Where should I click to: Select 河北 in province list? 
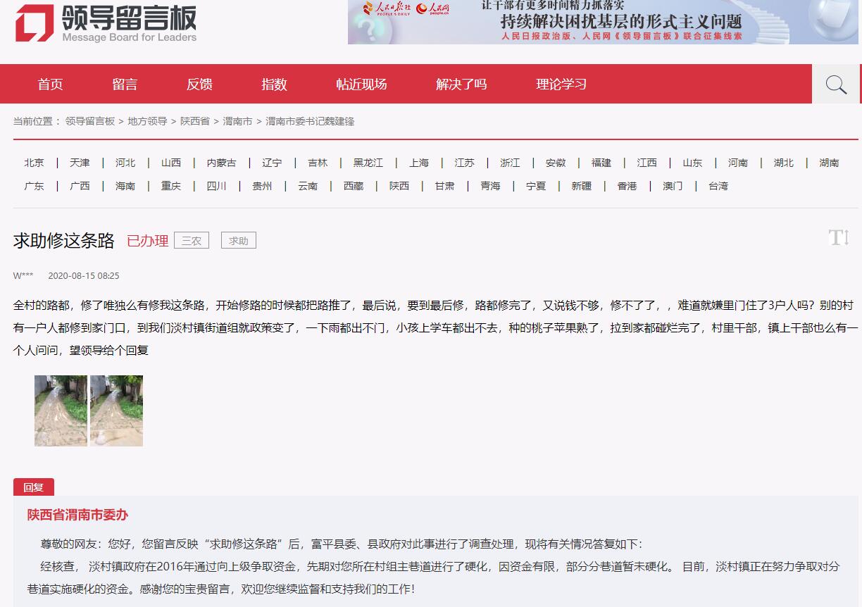click(125, 163)
